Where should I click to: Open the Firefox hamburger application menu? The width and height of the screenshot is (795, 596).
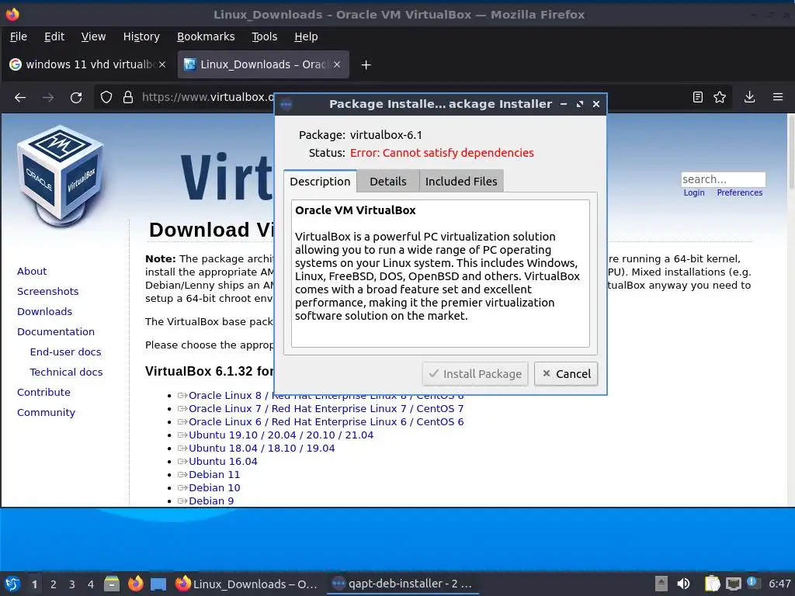pos(778,97)
